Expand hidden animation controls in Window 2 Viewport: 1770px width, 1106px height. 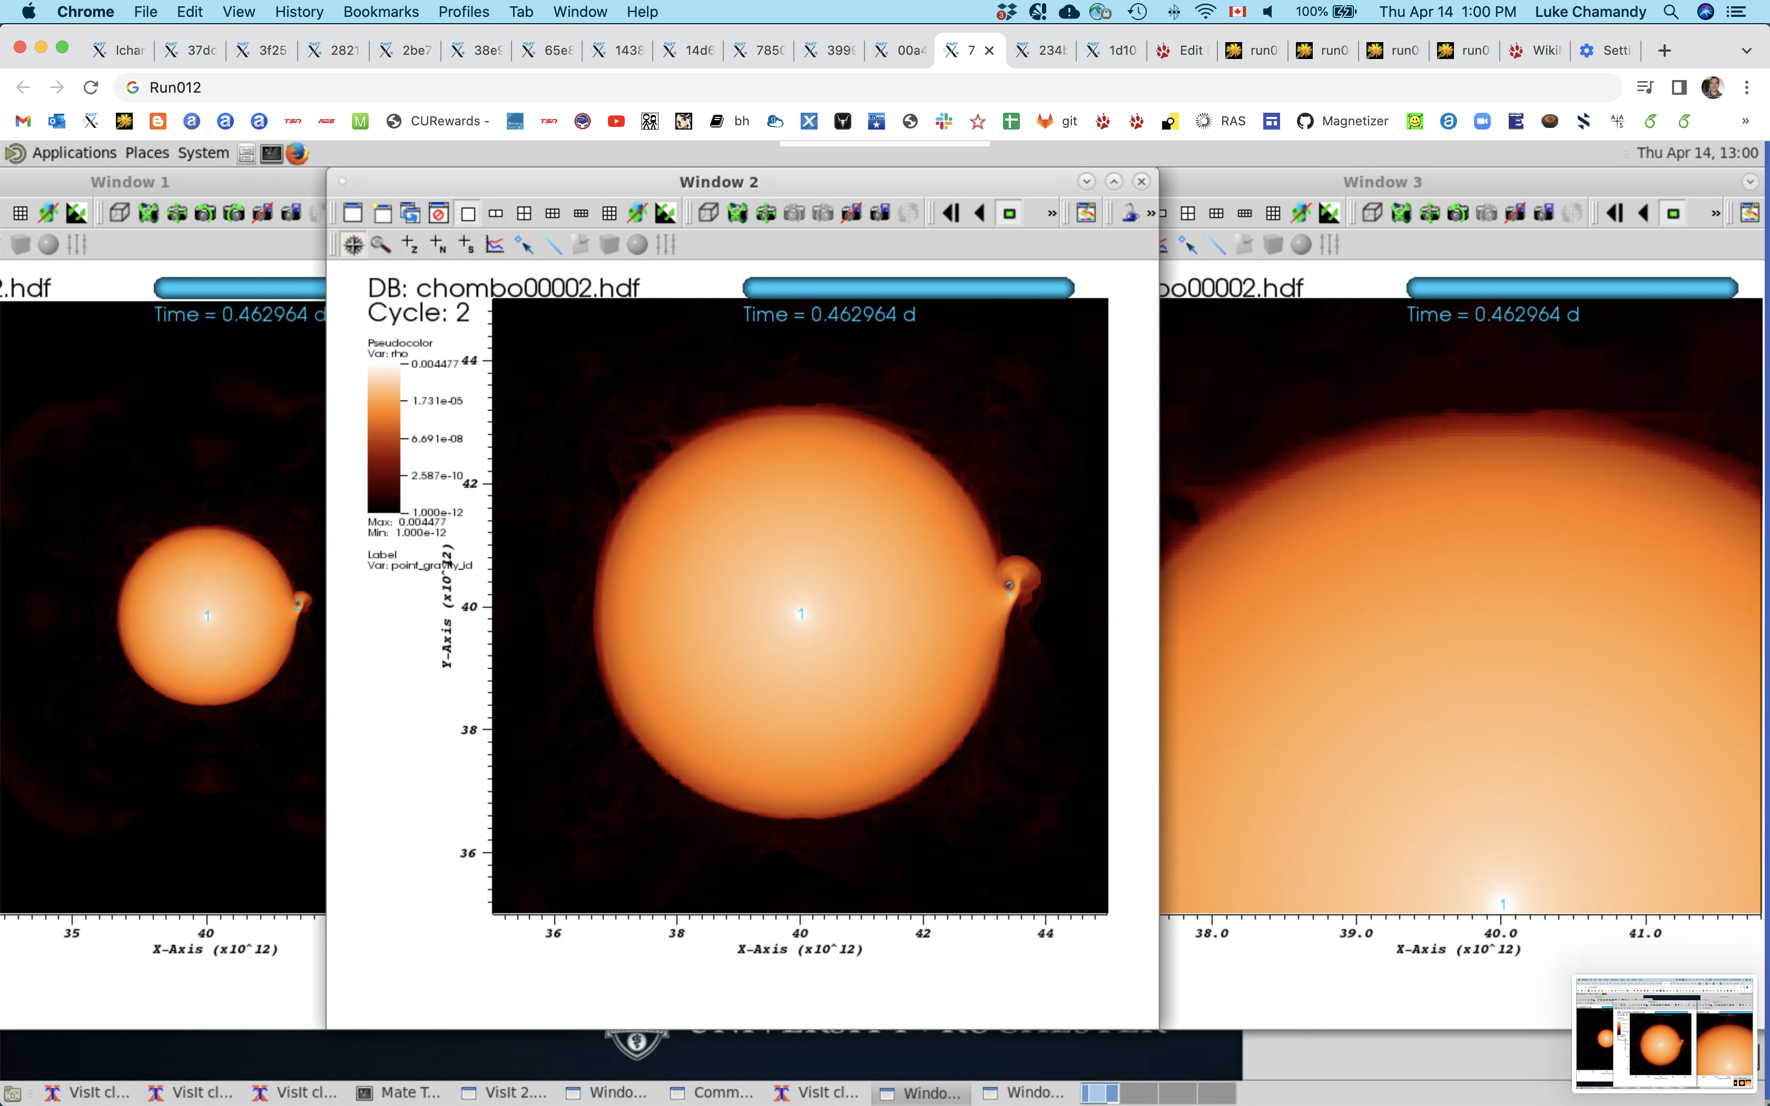[1052, 214]
